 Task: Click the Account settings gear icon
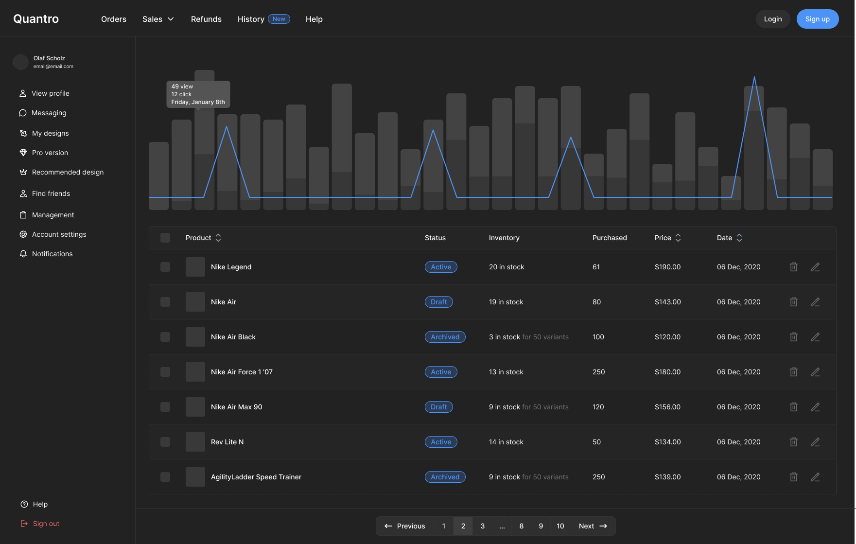coord(23,234)
